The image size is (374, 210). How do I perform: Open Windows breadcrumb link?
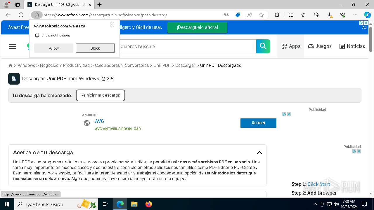(x=26, y=65)
